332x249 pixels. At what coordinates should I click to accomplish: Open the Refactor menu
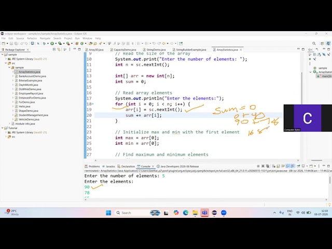click(x=32, y=38)
